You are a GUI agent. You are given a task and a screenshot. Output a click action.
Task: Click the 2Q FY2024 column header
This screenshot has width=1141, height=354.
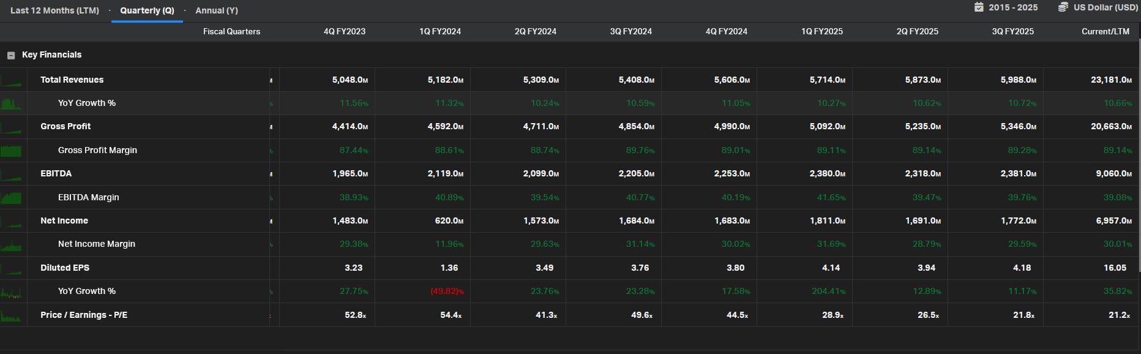[536, 31]
